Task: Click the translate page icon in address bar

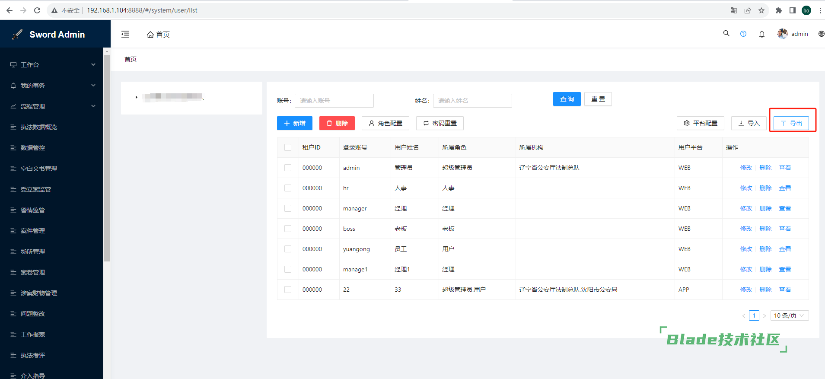Action: [733, 10]
